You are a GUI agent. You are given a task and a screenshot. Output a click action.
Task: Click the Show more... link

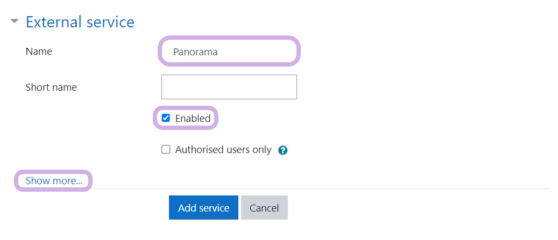click(54, 181)
